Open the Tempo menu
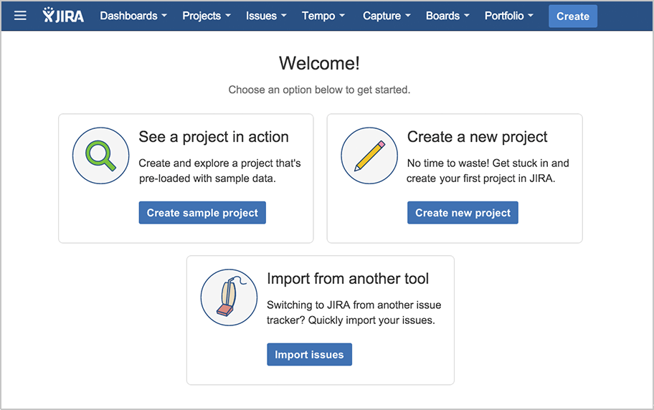 pos(323,16)
